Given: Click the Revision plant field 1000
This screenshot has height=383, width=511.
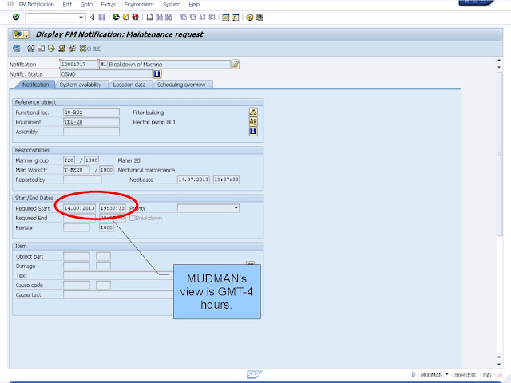Looking at the screenshot, I should click(x=106, y=227).
